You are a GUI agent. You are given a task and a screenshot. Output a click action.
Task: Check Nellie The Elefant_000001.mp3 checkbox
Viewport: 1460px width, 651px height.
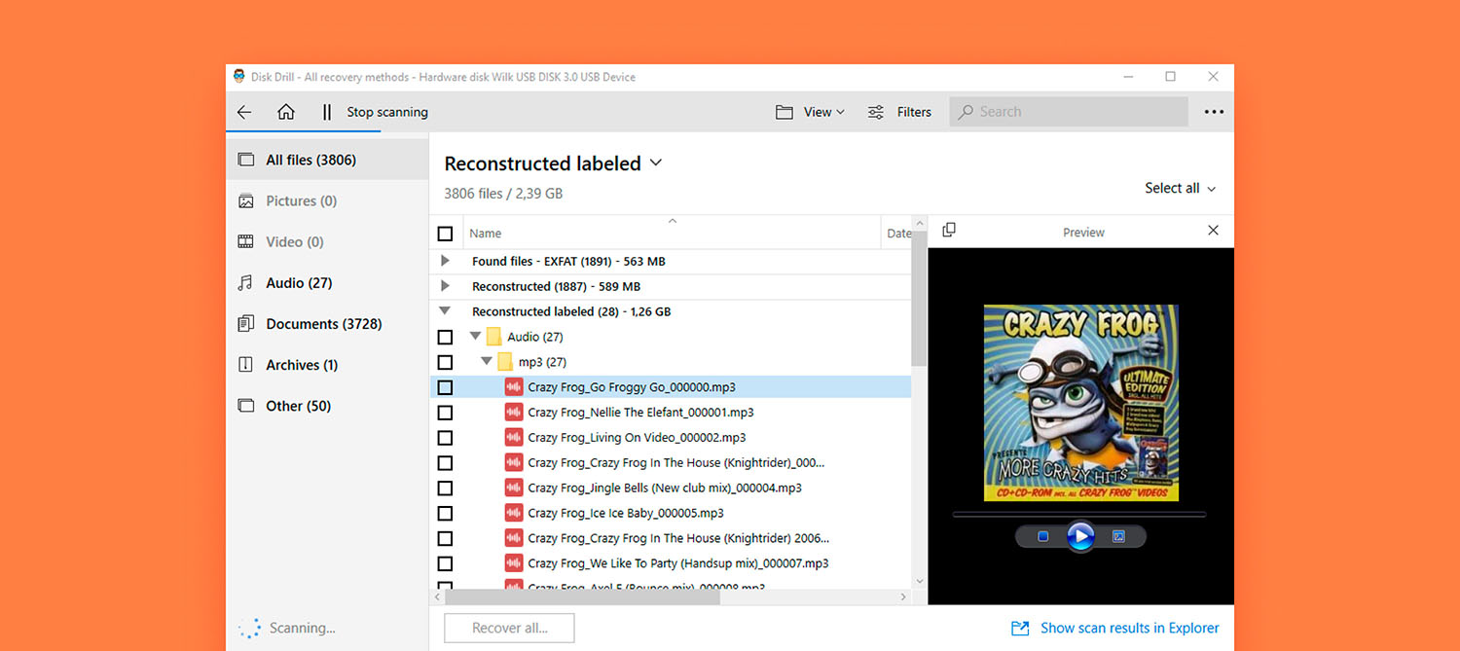[x=445, y=413]
